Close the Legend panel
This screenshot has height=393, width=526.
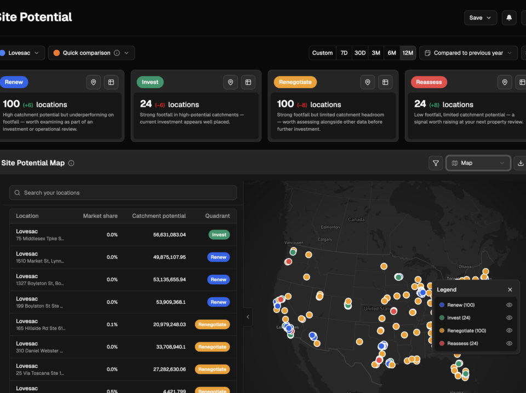click(510, 290)
